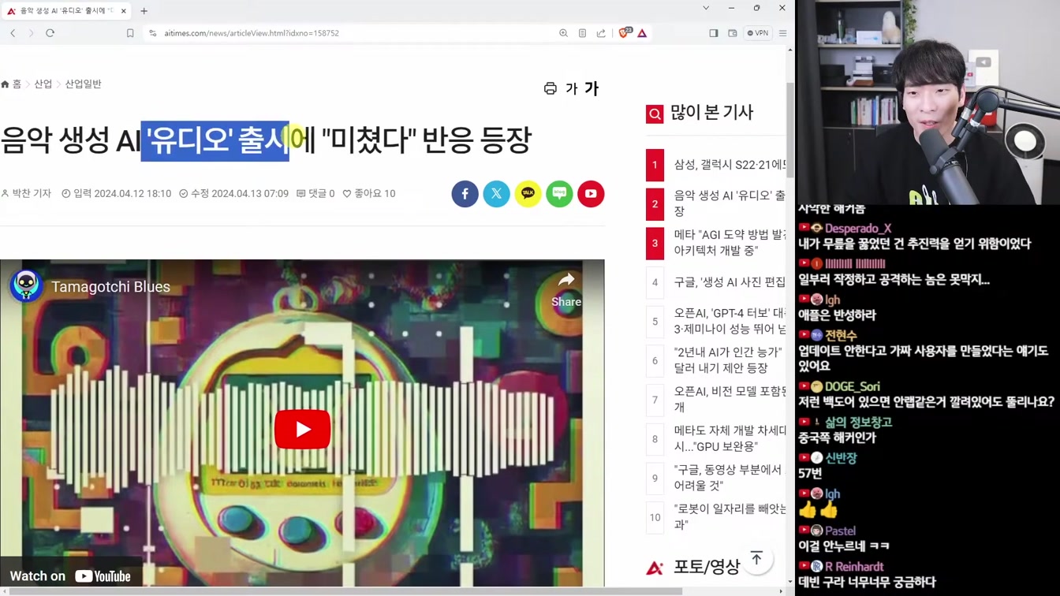This screenshot has height=596, width=1060.
Task: Jump to 댓글 0 comments
Action: pos(315,193)
